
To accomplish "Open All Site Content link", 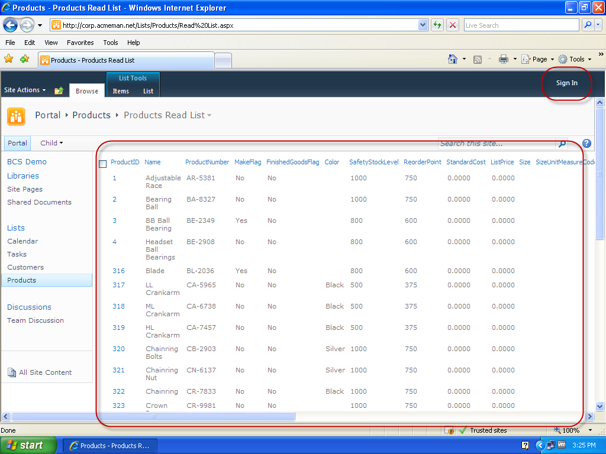I will pyautogui.click(x=45, y=372).
